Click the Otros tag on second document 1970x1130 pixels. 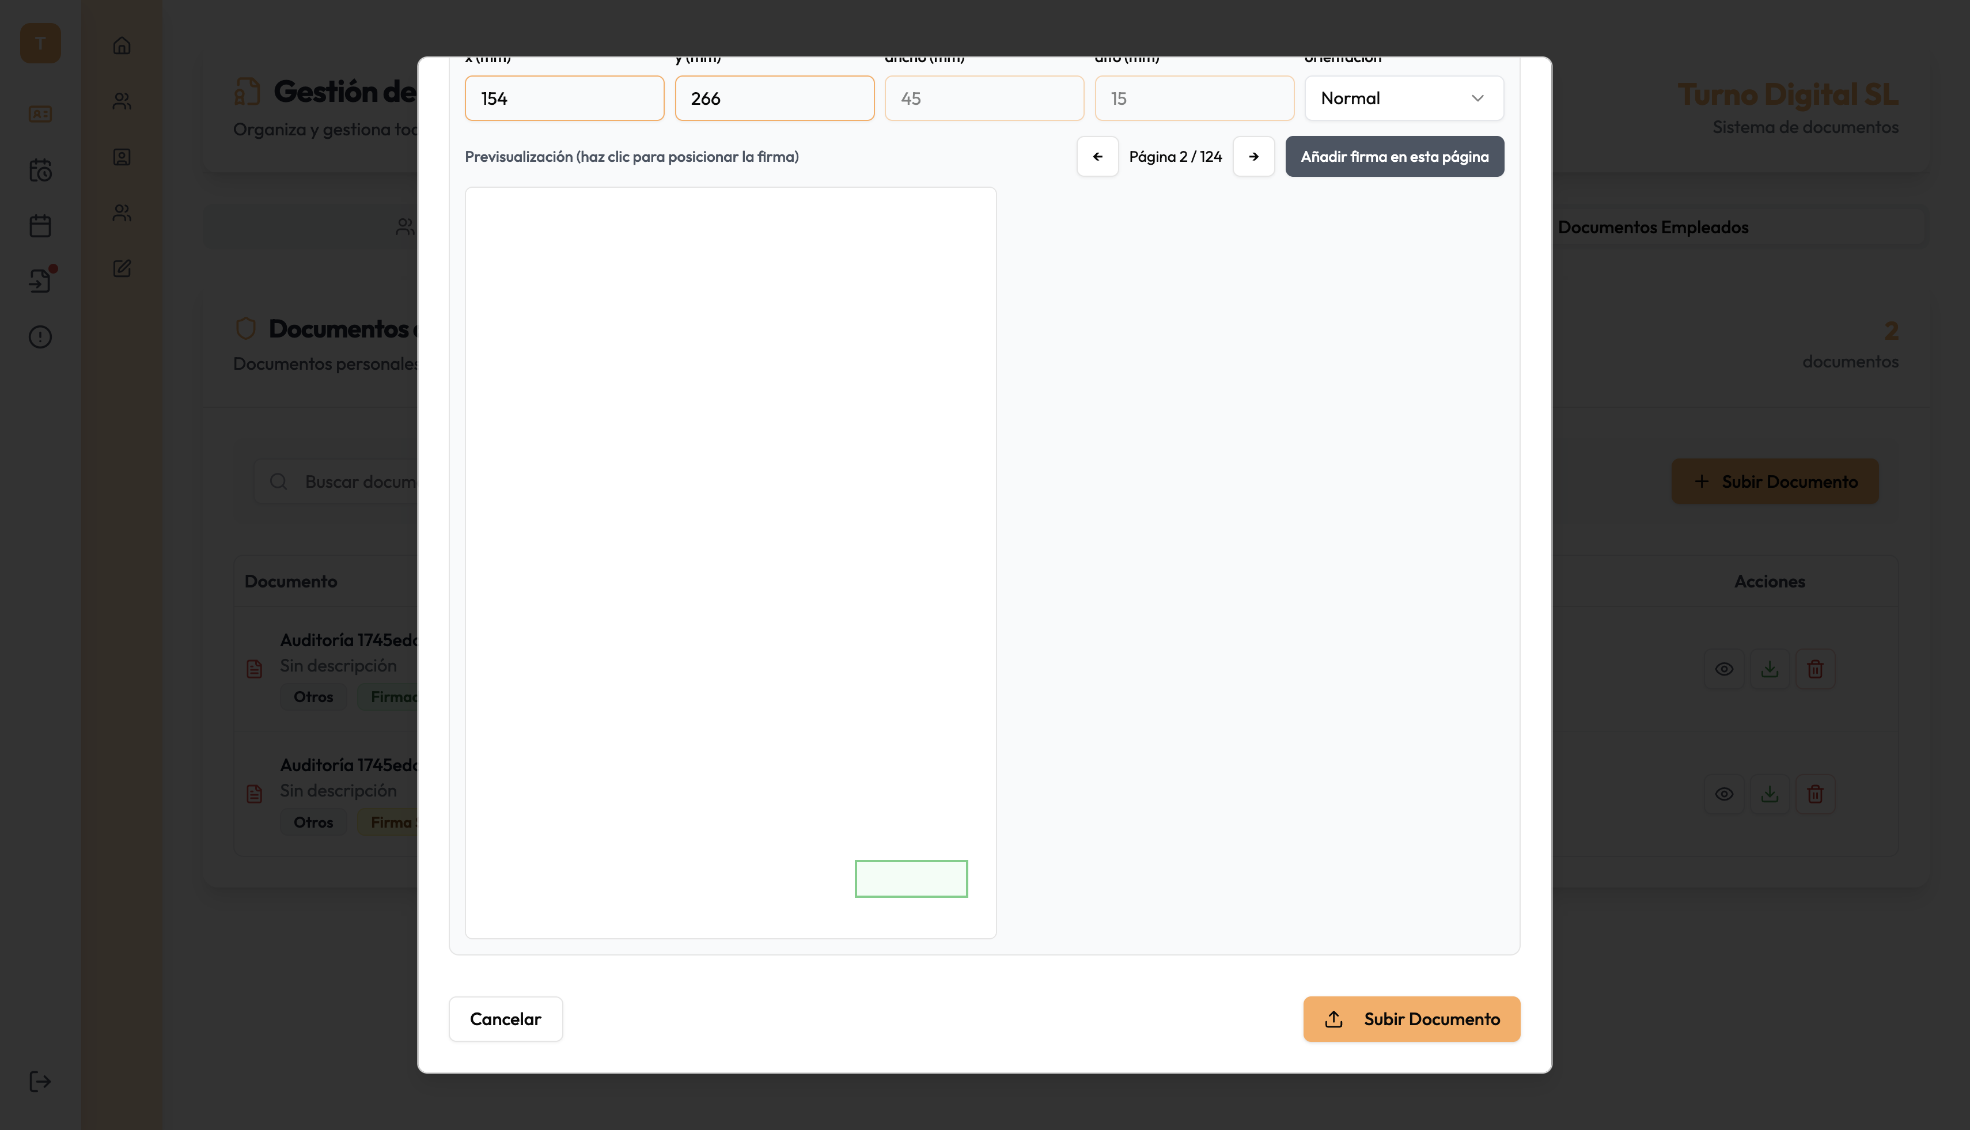tap(313, 822)
